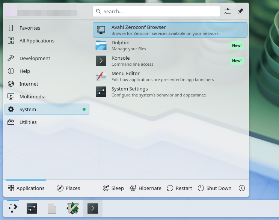The image size is (279, 220).
Task: Click the gVim icon in the taskbar
Action: click(72, 208)
